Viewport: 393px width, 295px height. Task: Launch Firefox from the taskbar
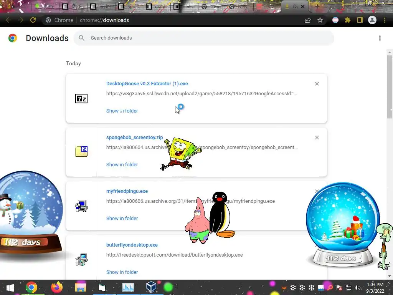point(57,287)
